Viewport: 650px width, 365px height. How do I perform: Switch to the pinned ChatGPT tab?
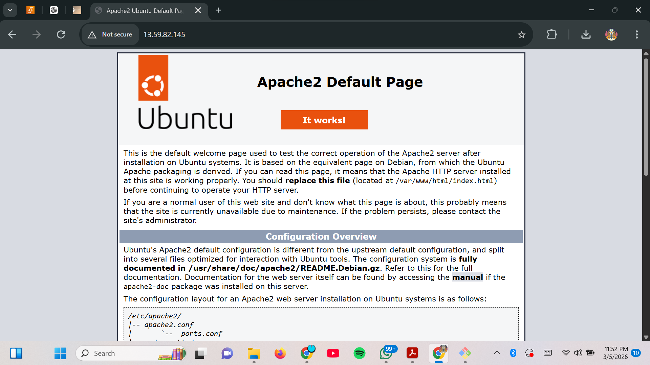(x=54, y=10)
